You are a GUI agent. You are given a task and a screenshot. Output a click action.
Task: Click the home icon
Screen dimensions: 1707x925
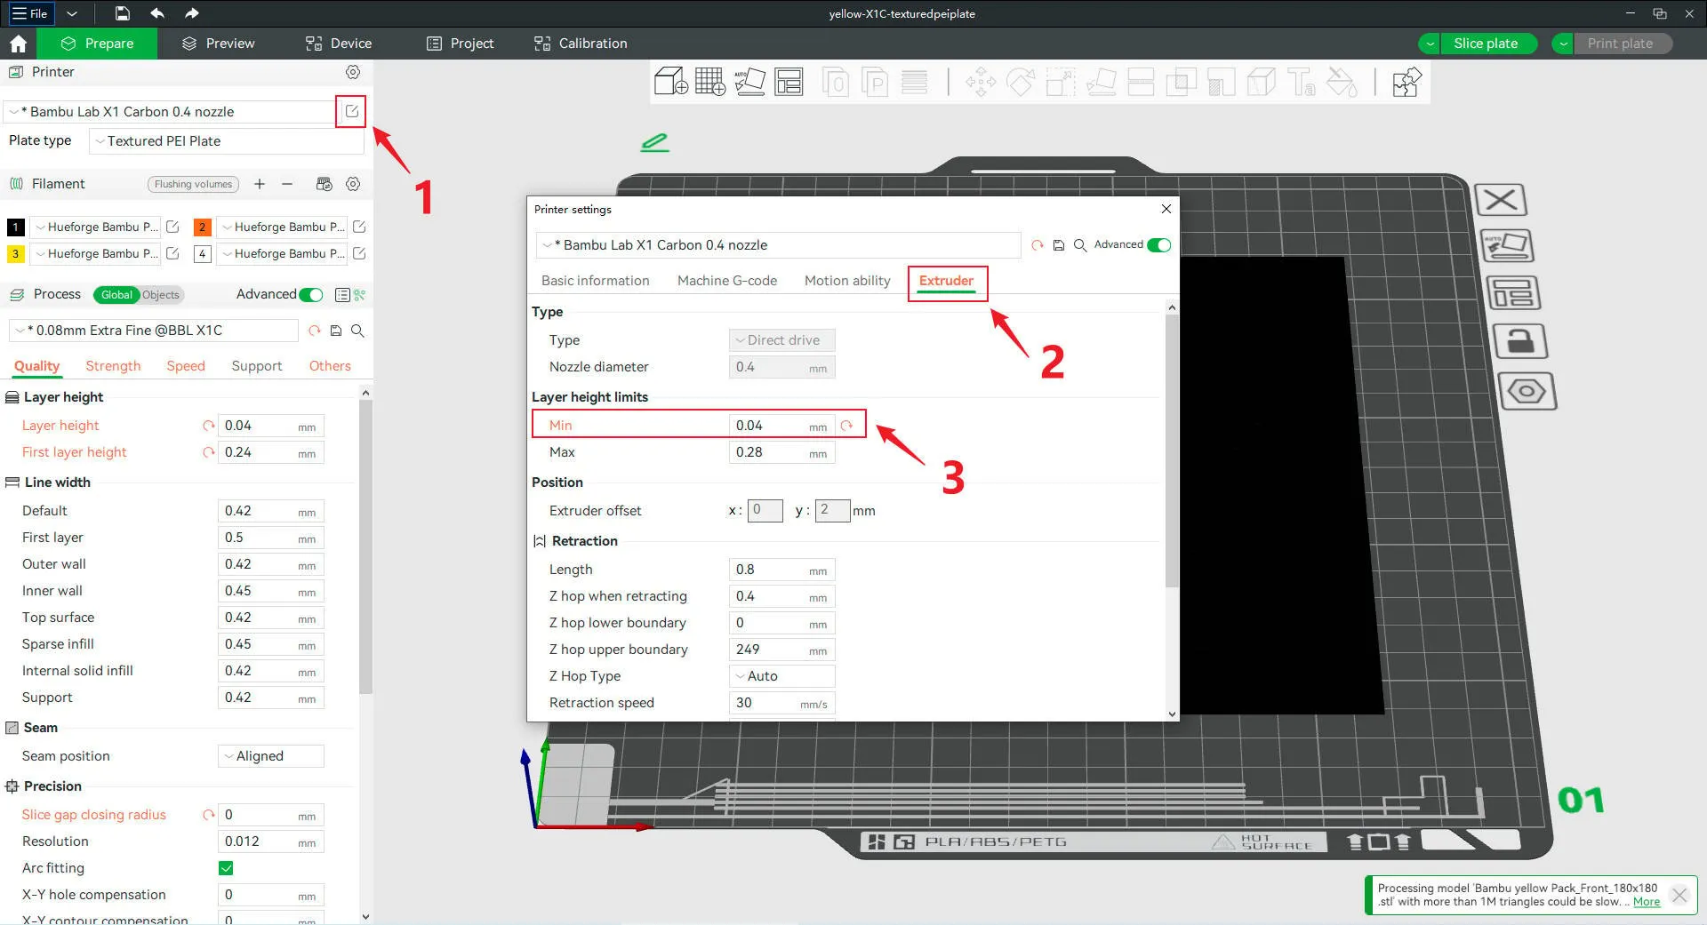point(18,44)
